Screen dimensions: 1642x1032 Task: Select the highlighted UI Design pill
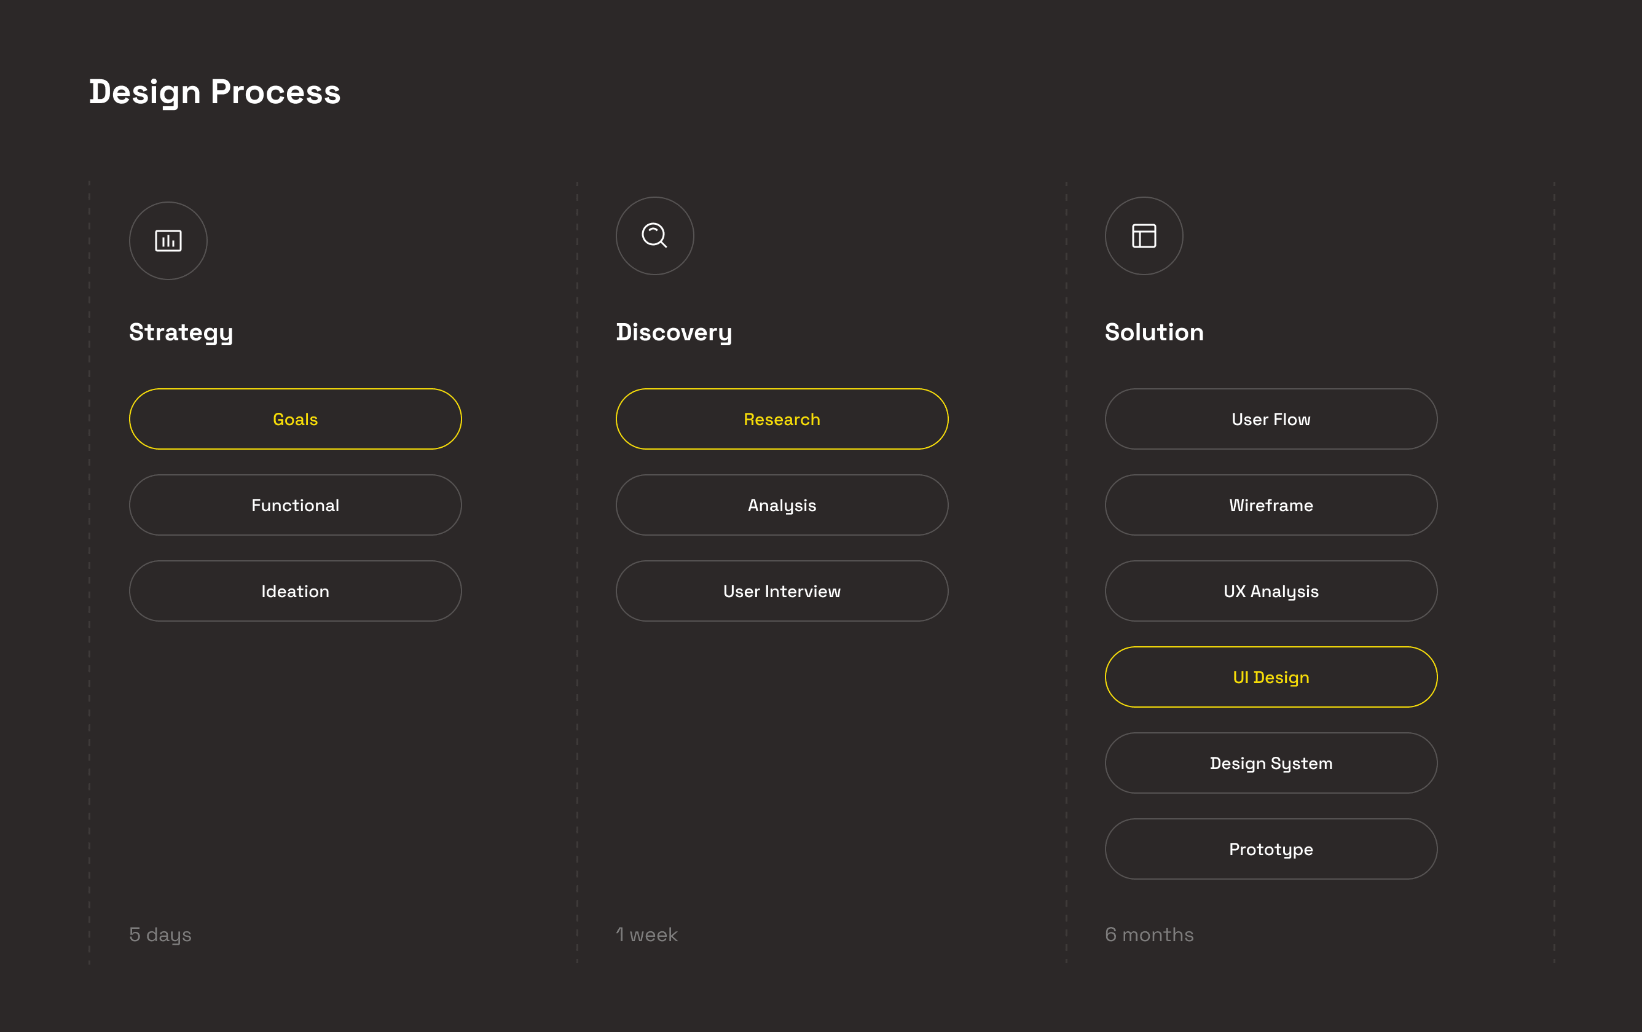(1271, 677)
